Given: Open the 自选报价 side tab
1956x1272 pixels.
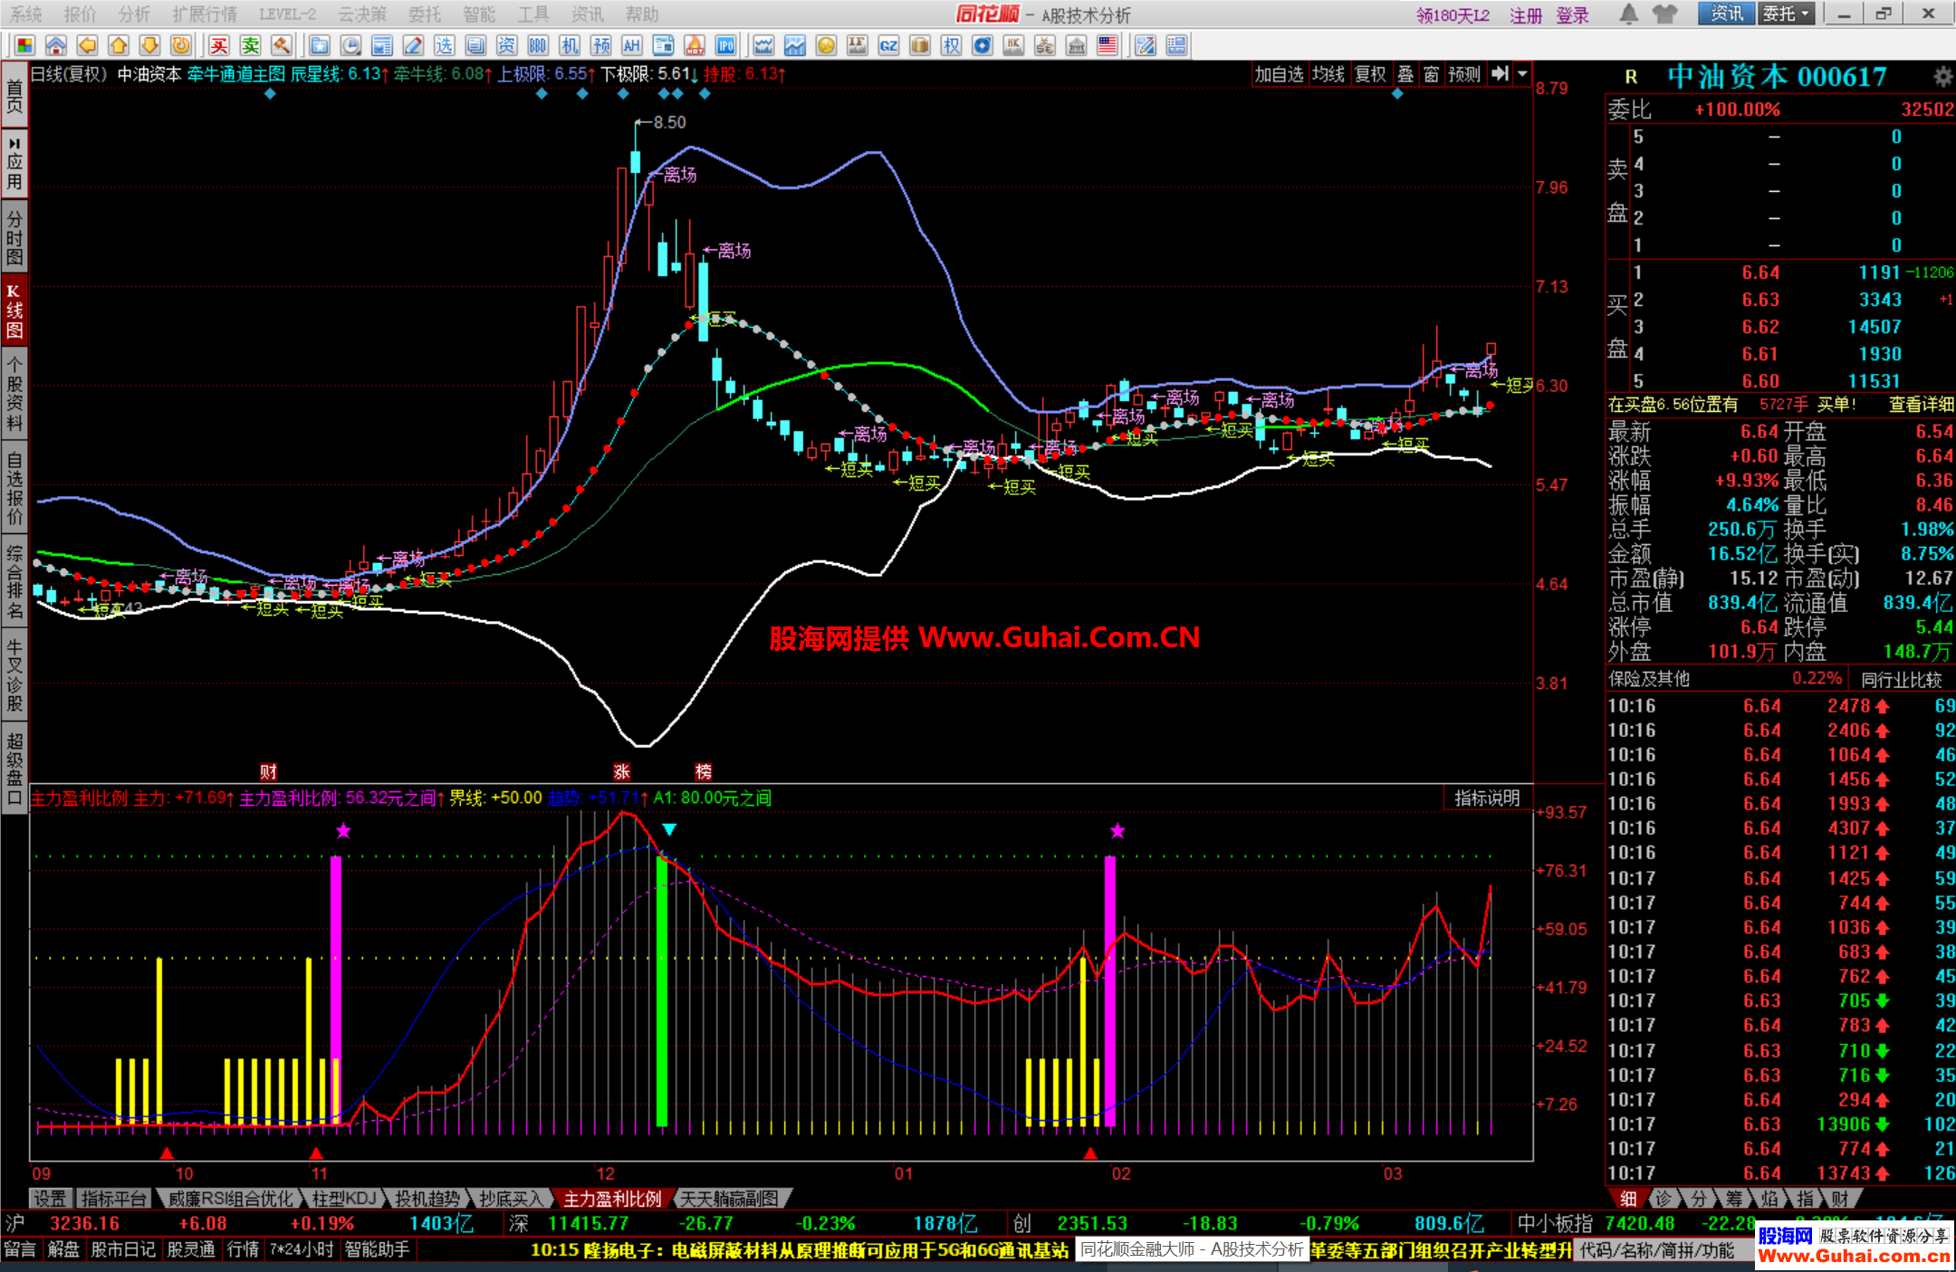Looking at the screenshot, I should 14,489.
